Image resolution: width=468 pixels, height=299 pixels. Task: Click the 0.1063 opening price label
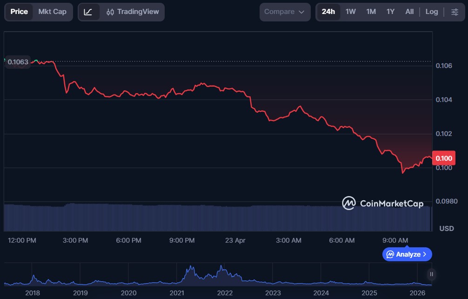coord(18,62)
